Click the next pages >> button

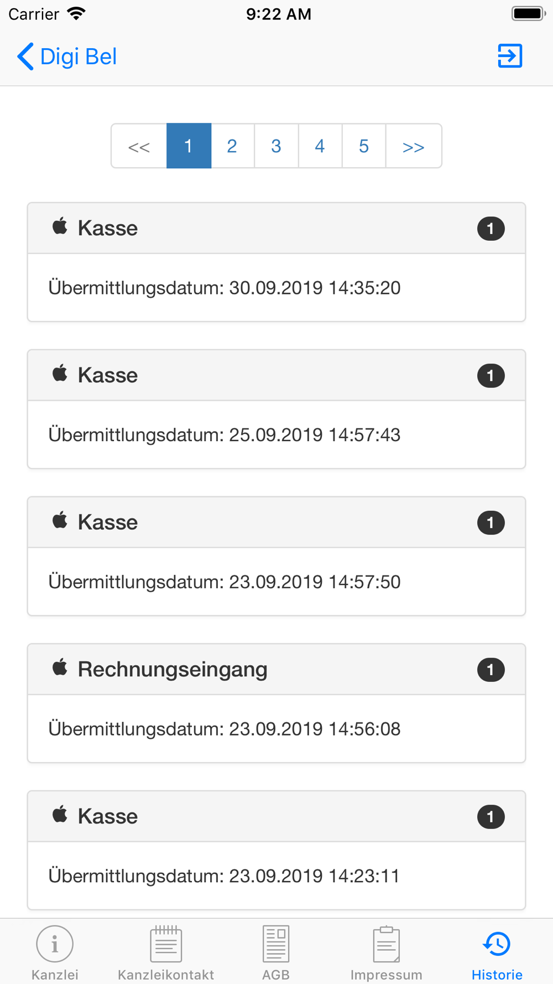tap(413, 146)
